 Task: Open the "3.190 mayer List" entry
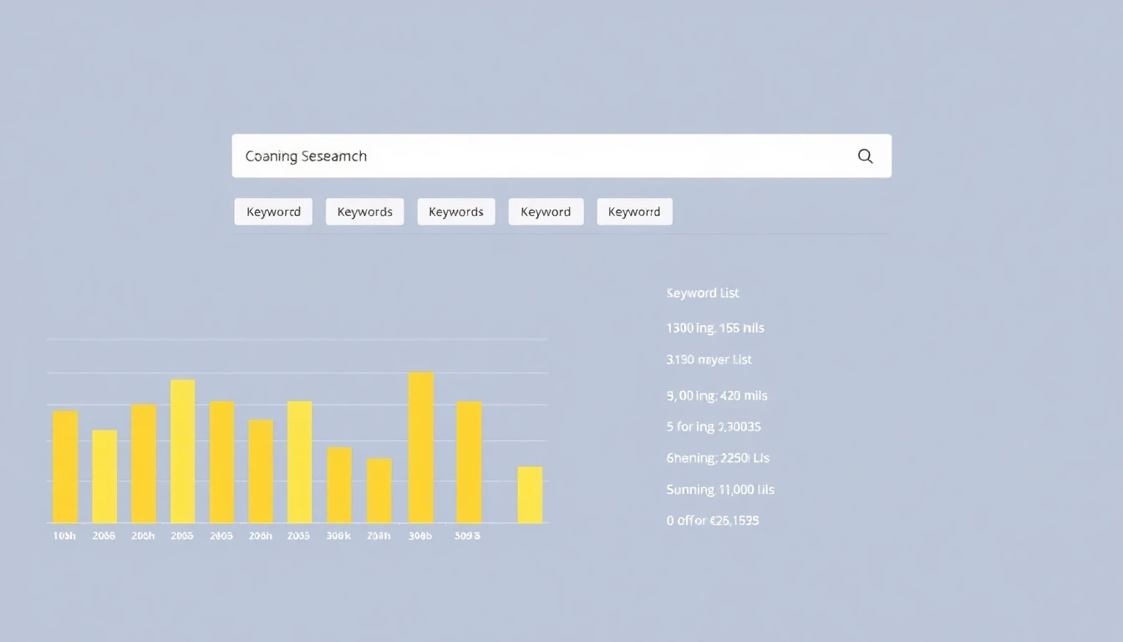(x=709, y=359)
